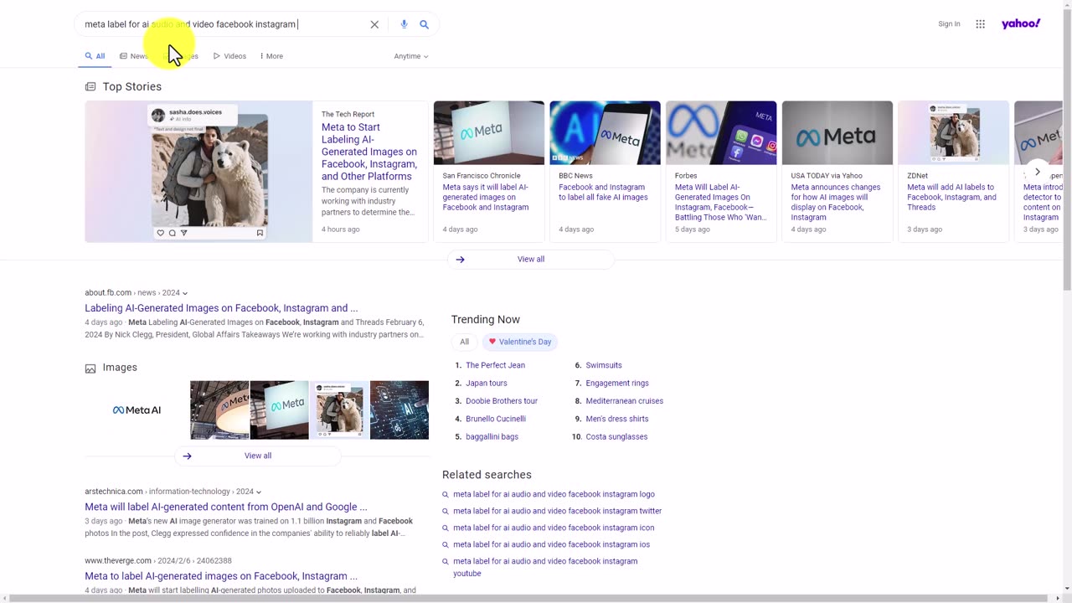
Task: Open the Ars Technica OpenAI and Google result
Action: pos(226,507)
